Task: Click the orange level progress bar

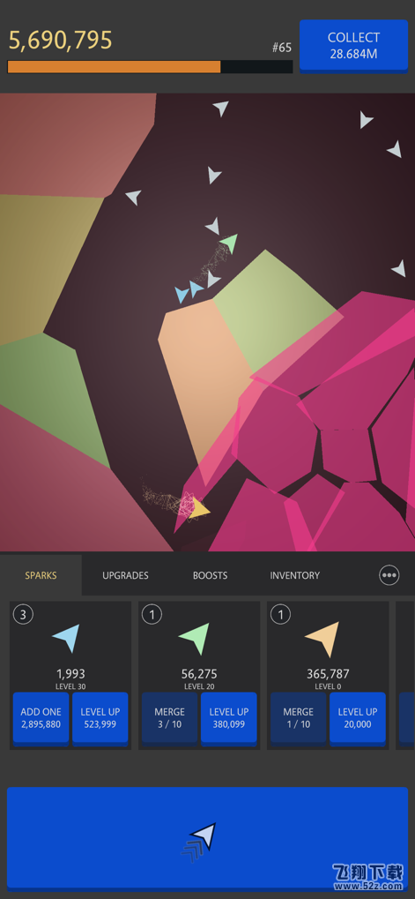Action: (150, 66)
